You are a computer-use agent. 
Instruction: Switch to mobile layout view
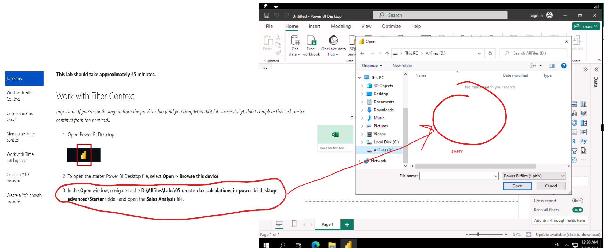(x=294, y=224)
